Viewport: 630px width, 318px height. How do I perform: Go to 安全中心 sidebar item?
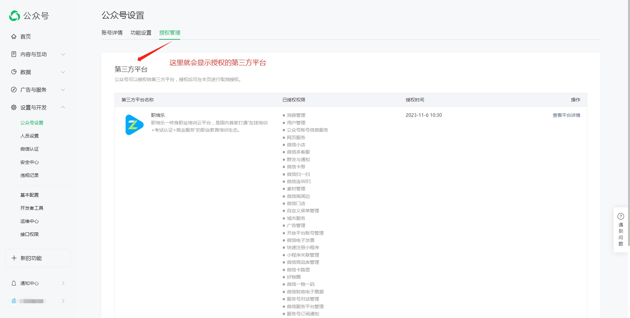(30, 162)
